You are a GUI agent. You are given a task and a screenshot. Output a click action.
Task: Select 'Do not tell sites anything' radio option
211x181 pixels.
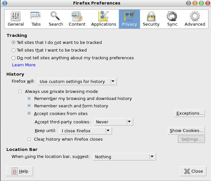tap(13, 58)
